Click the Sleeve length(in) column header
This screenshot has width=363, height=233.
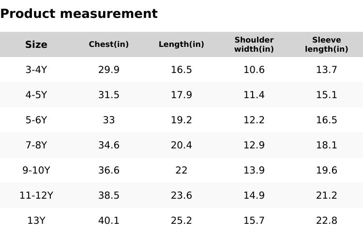point(327,44)
